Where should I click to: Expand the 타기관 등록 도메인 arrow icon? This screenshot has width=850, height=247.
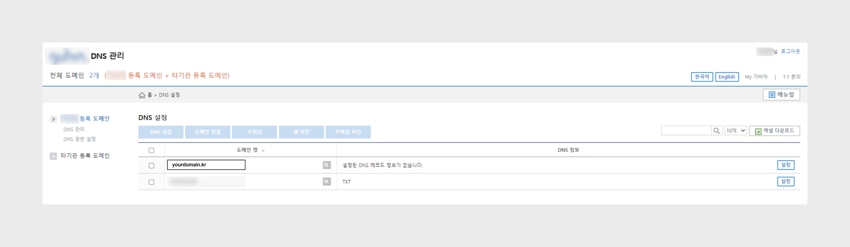[53, 156]
